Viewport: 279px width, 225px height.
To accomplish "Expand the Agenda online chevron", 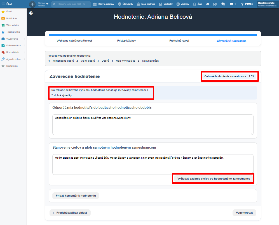I will (25, 59).
